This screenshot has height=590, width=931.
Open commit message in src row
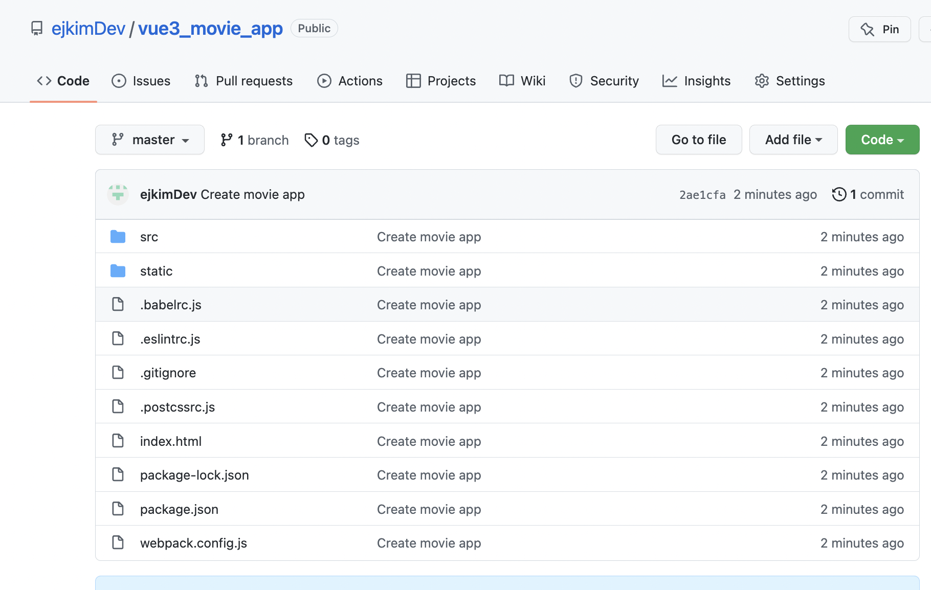429,237
